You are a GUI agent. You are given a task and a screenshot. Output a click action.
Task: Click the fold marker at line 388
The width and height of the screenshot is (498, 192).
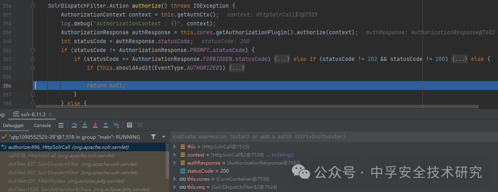(x=33, y=103)
